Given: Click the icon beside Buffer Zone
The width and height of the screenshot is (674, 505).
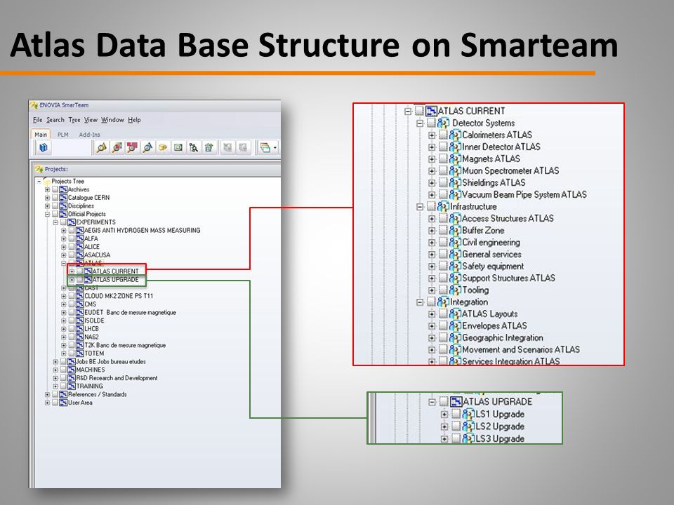Looking at the screenshot, I should [x=455, y=230].
